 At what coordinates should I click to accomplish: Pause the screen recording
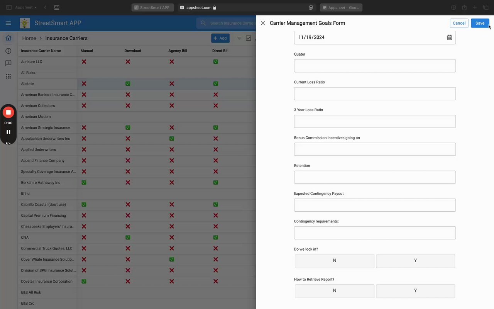pyautogui.click(x=8, y=132)
